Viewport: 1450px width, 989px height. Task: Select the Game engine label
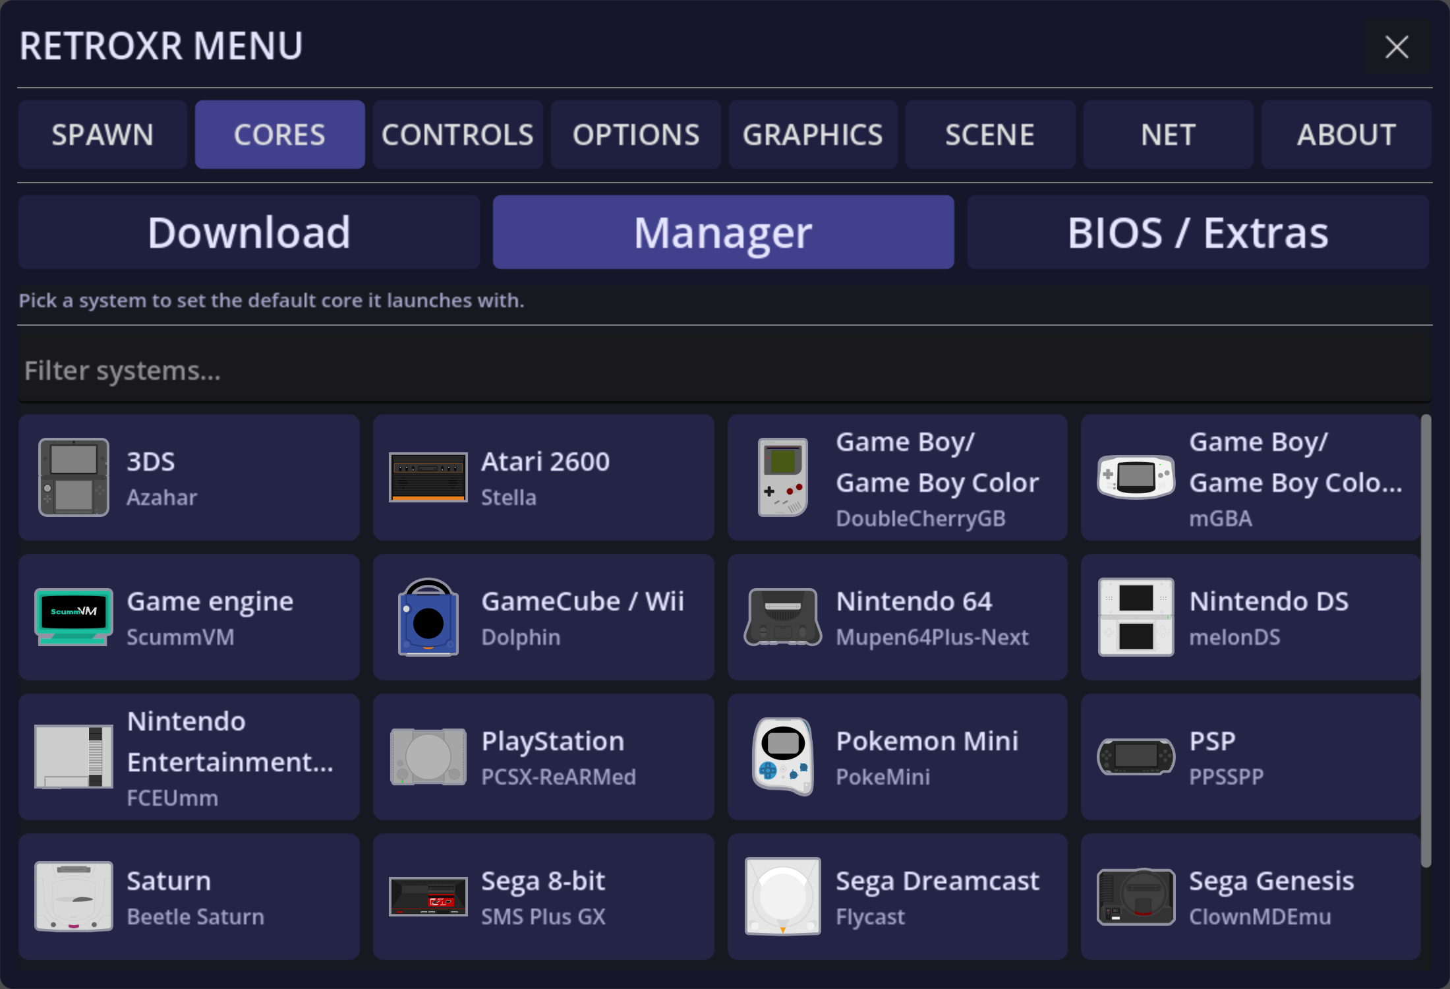pos(210,602)
